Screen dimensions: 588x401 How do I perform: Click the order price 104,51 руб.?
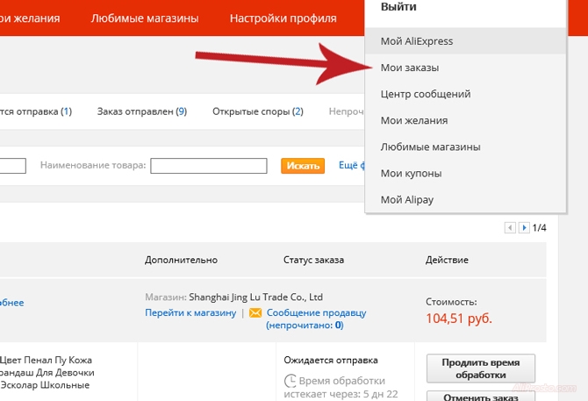[459, 319]
